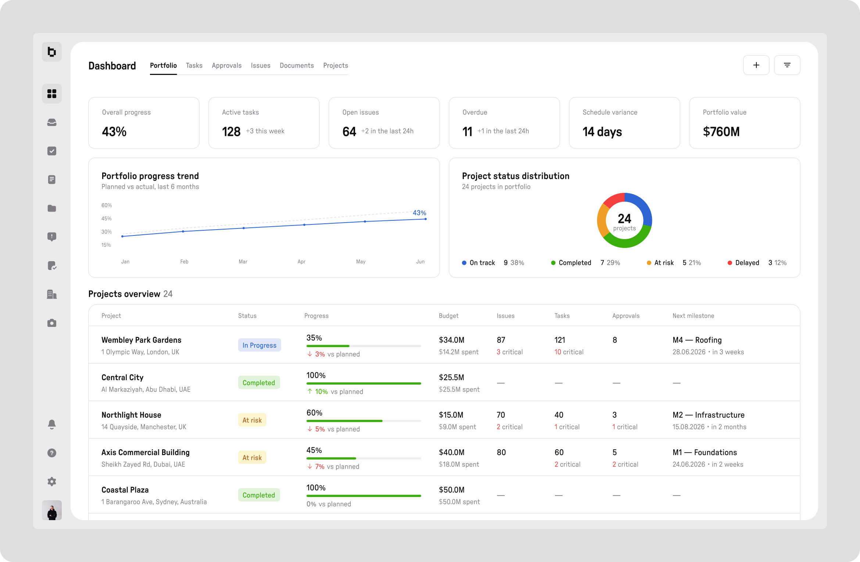
Task: Click the Axis Commercial Building progress bar
Action: coord(364,458)
